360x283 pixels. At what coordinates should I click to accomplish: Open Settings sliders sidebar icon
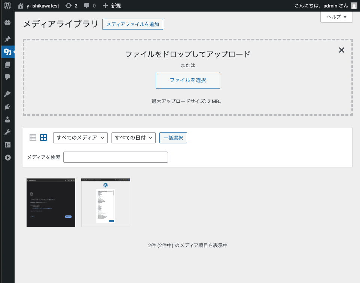point(7,145)
